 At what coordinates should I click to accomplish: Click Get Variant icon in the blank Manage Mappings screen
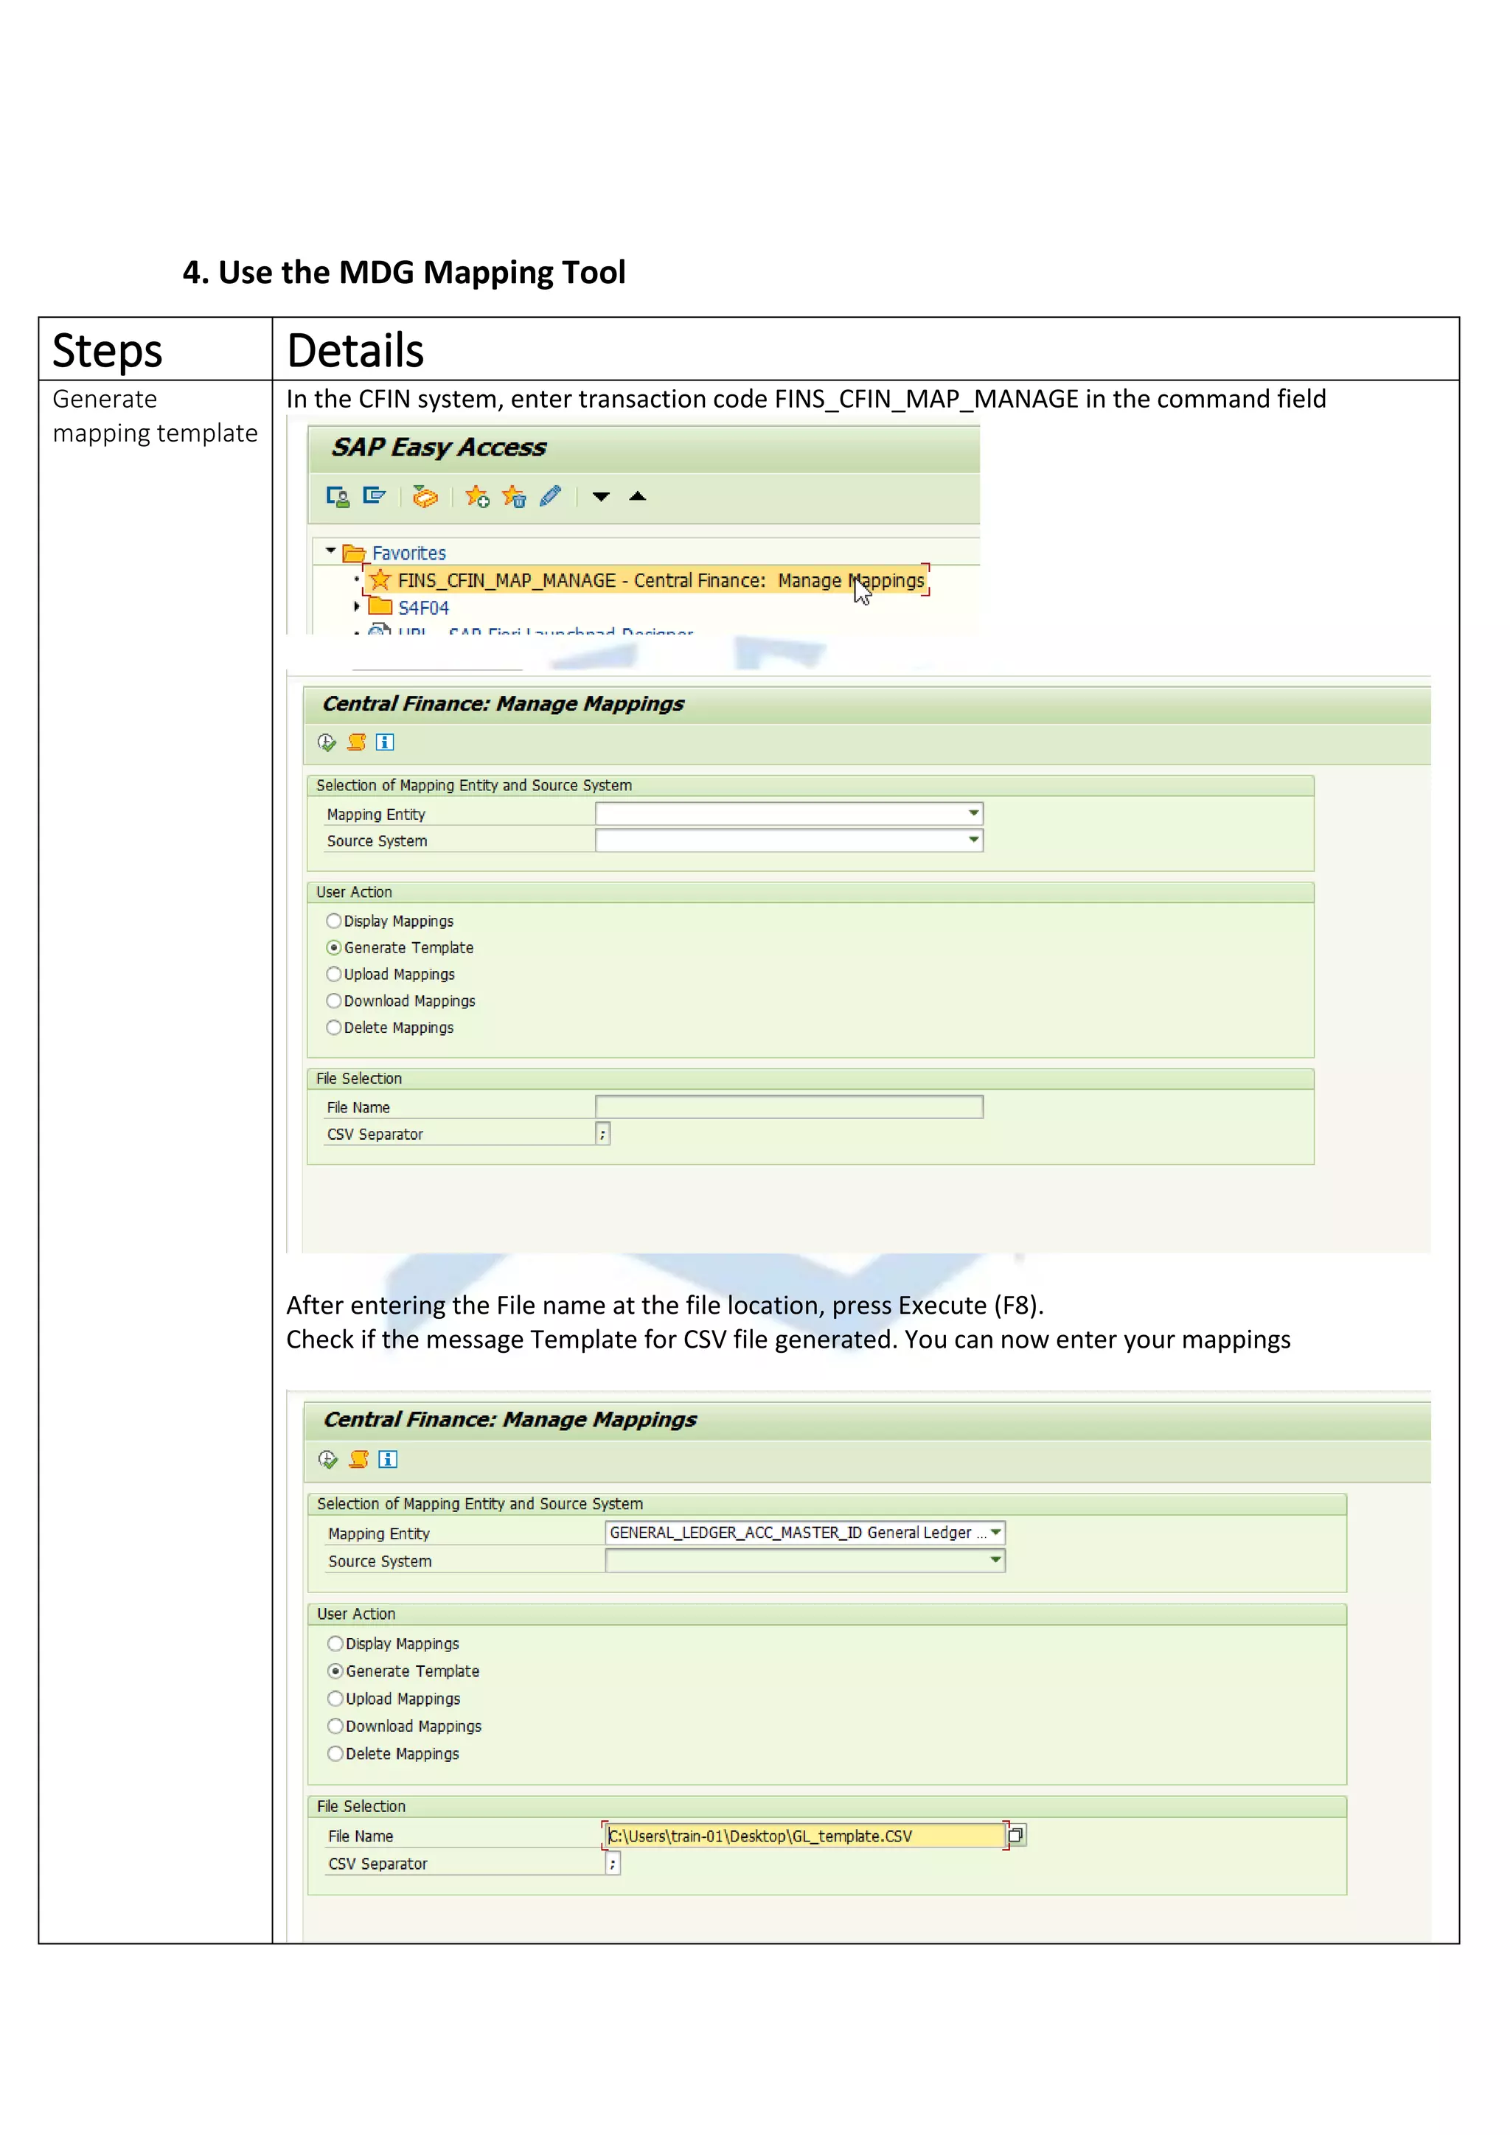click(x=356, y=742)
